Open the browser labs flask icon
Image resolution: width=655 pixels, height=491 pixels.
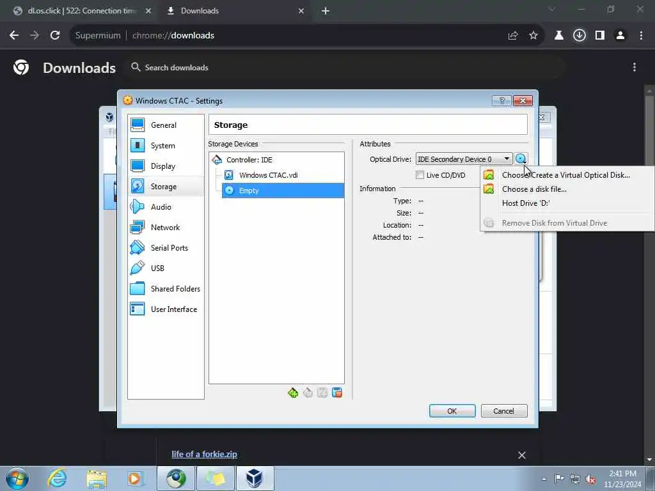559,36
